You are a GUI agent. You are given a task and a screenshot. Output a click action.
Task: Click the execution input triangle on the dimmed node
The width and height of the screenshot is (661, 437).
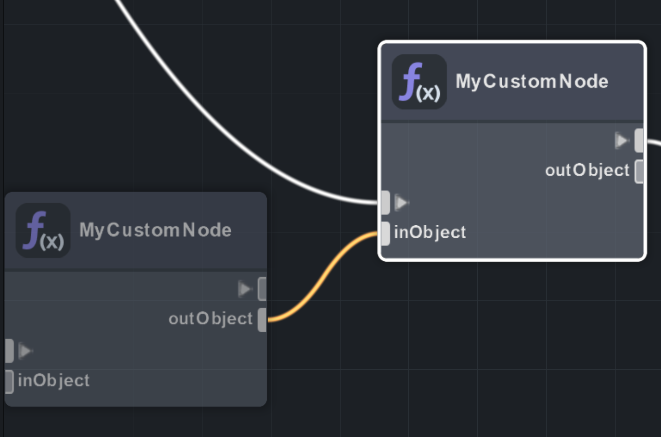25,351
